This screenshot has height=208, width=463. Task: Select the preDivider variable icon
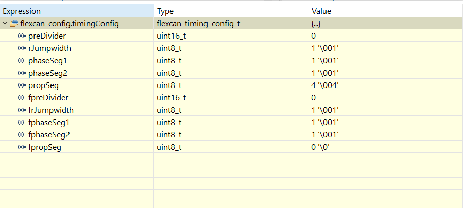22,36
